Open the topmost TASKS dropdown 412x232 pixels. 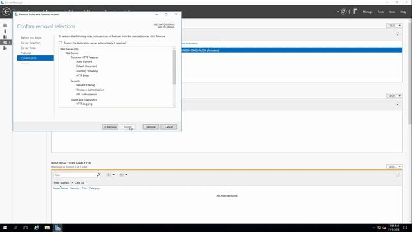click(395, 26)
